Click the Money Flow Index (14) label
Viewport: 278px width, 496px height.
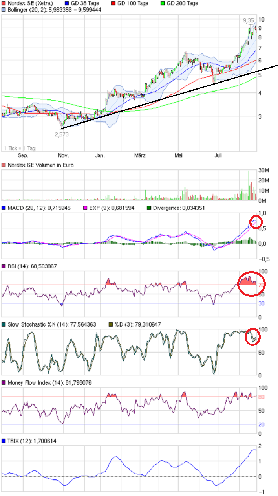pos(49,382)
